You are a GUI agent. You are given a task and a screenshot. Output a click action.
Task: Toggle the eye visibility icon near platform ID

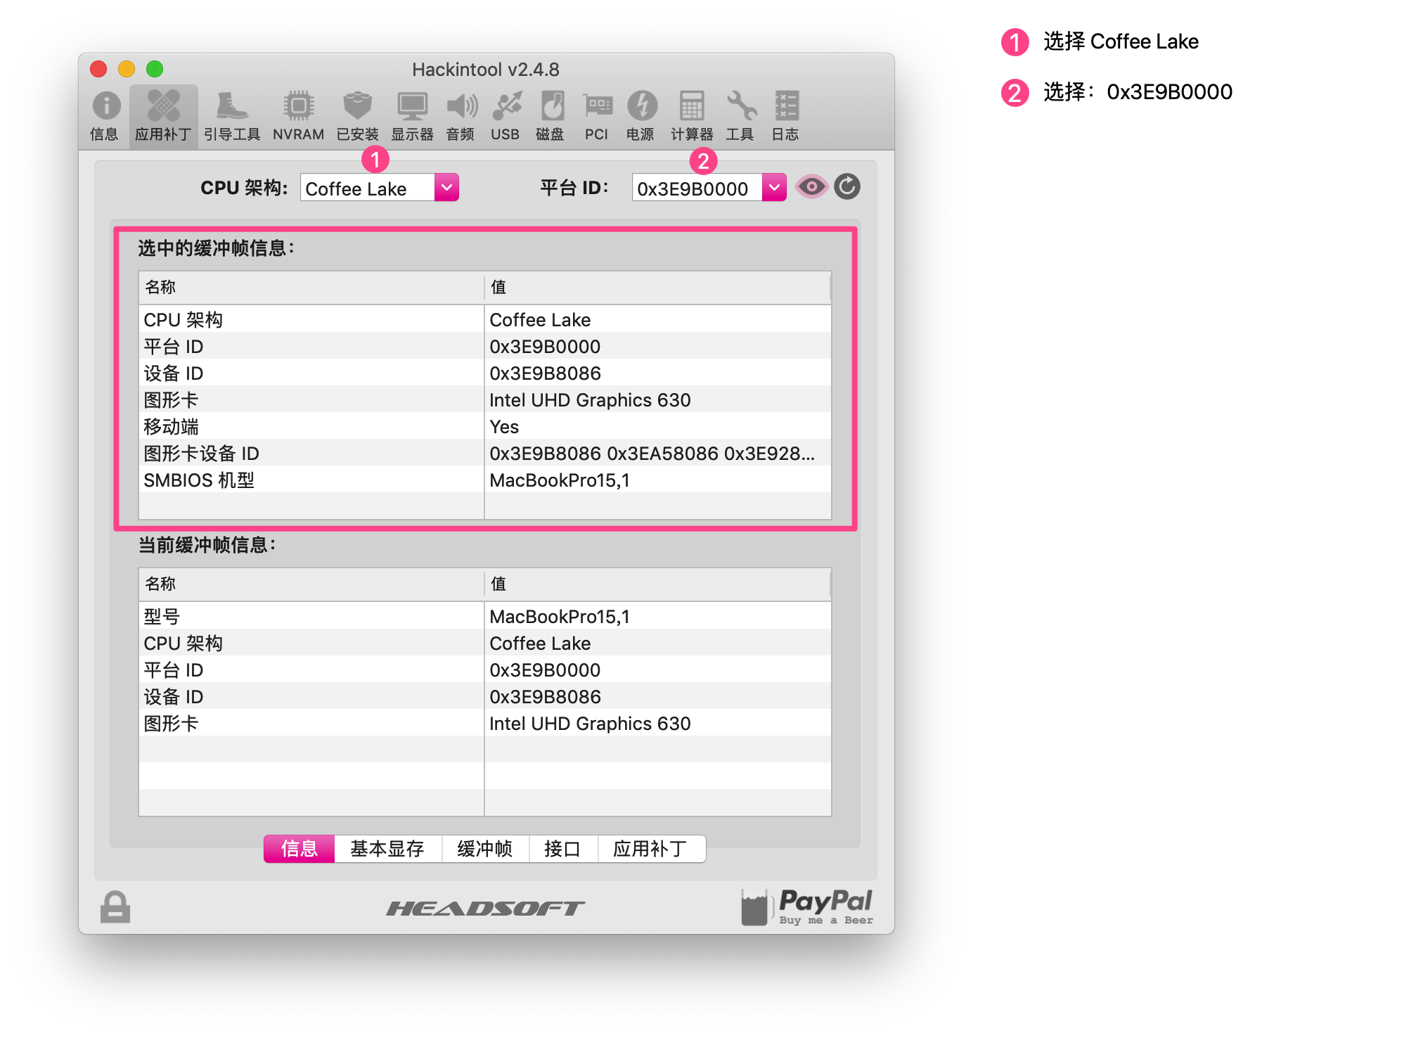coord(811,187)
